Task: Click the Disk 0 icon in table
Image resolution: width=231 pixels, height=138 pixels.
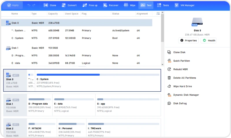Action: coord(8,23)
